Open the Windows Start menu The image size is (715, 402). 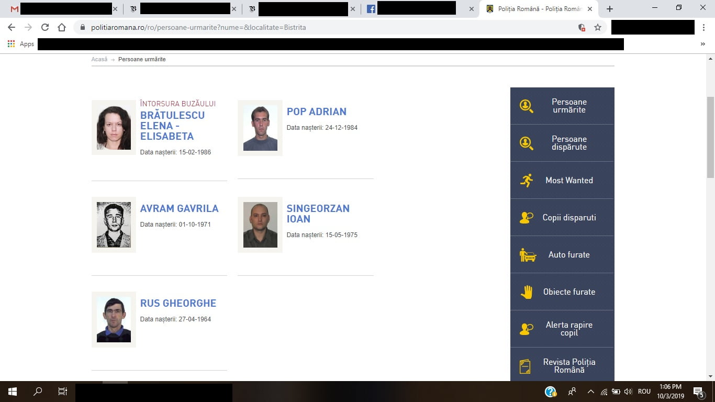point(13,392)
